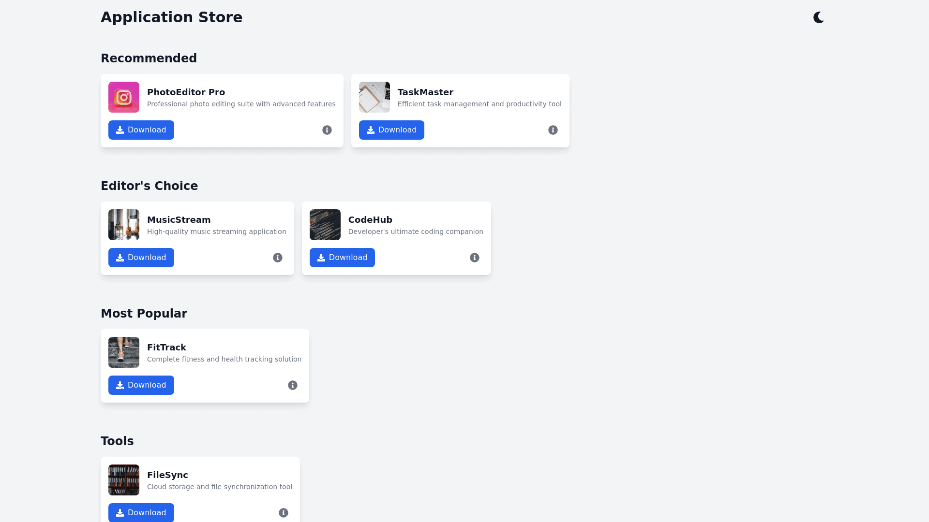Click the PhotoEditor Pro app thumbnail
929x522 pixels.
point(124,97)
